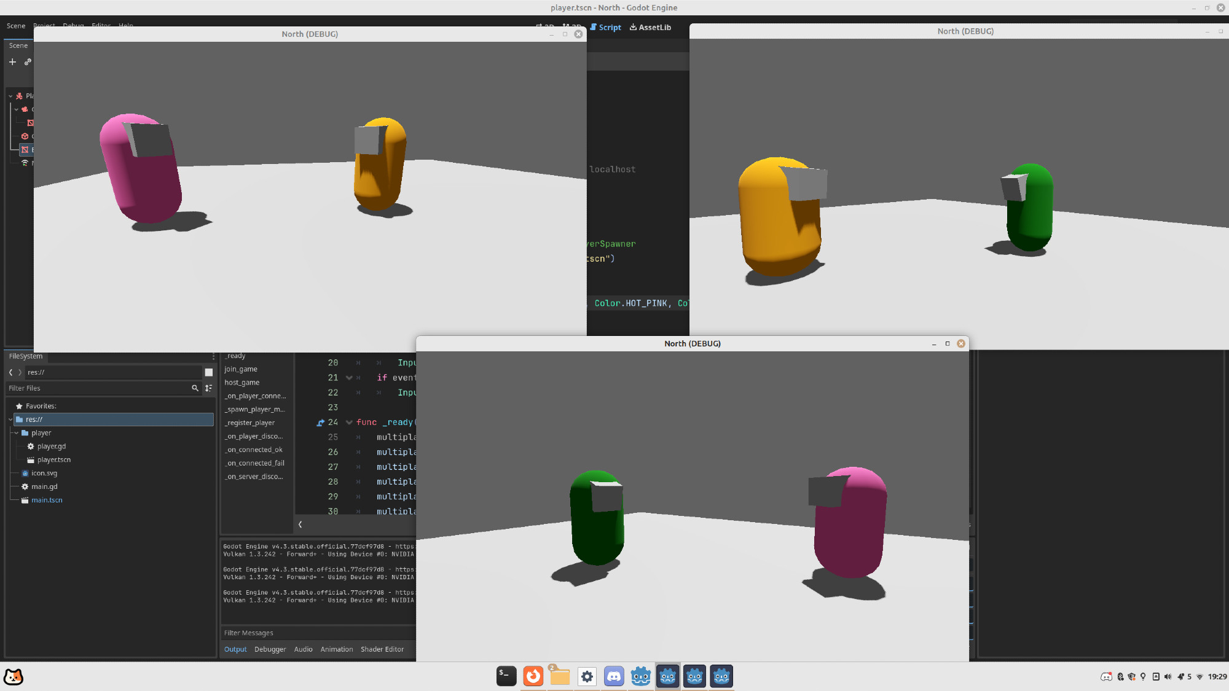Go back in FileSystem path history
Image resolution: width=1229 pixels, height=691 pixels.
(x=10, y=372)
